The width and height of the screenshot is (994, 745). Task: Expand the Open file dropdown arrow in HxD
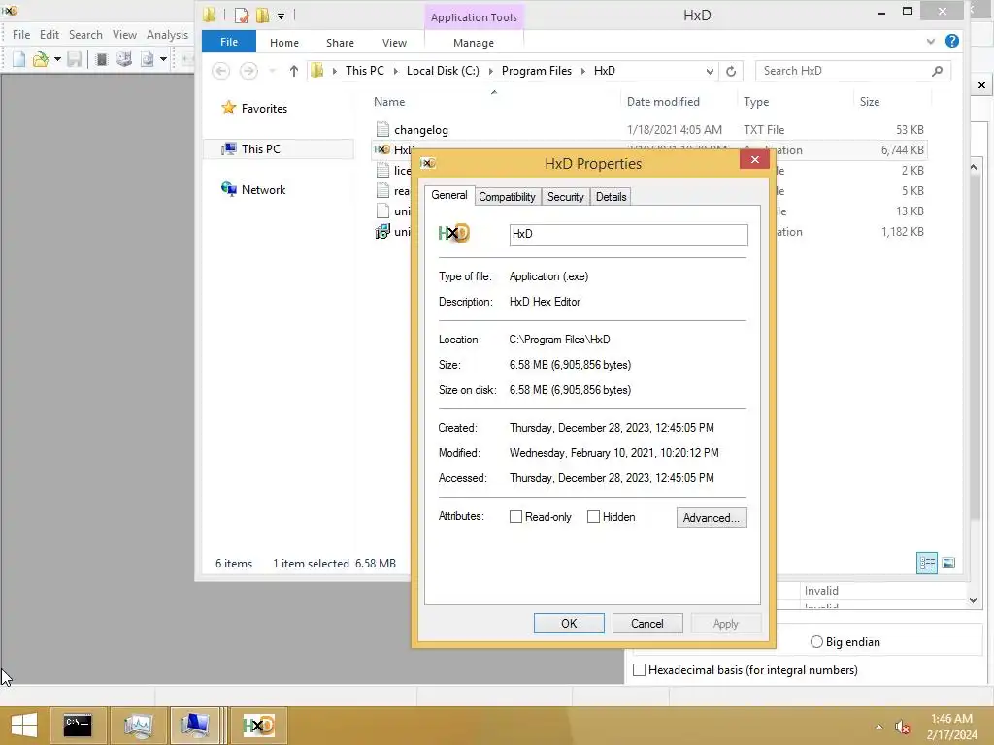(57, 59)
